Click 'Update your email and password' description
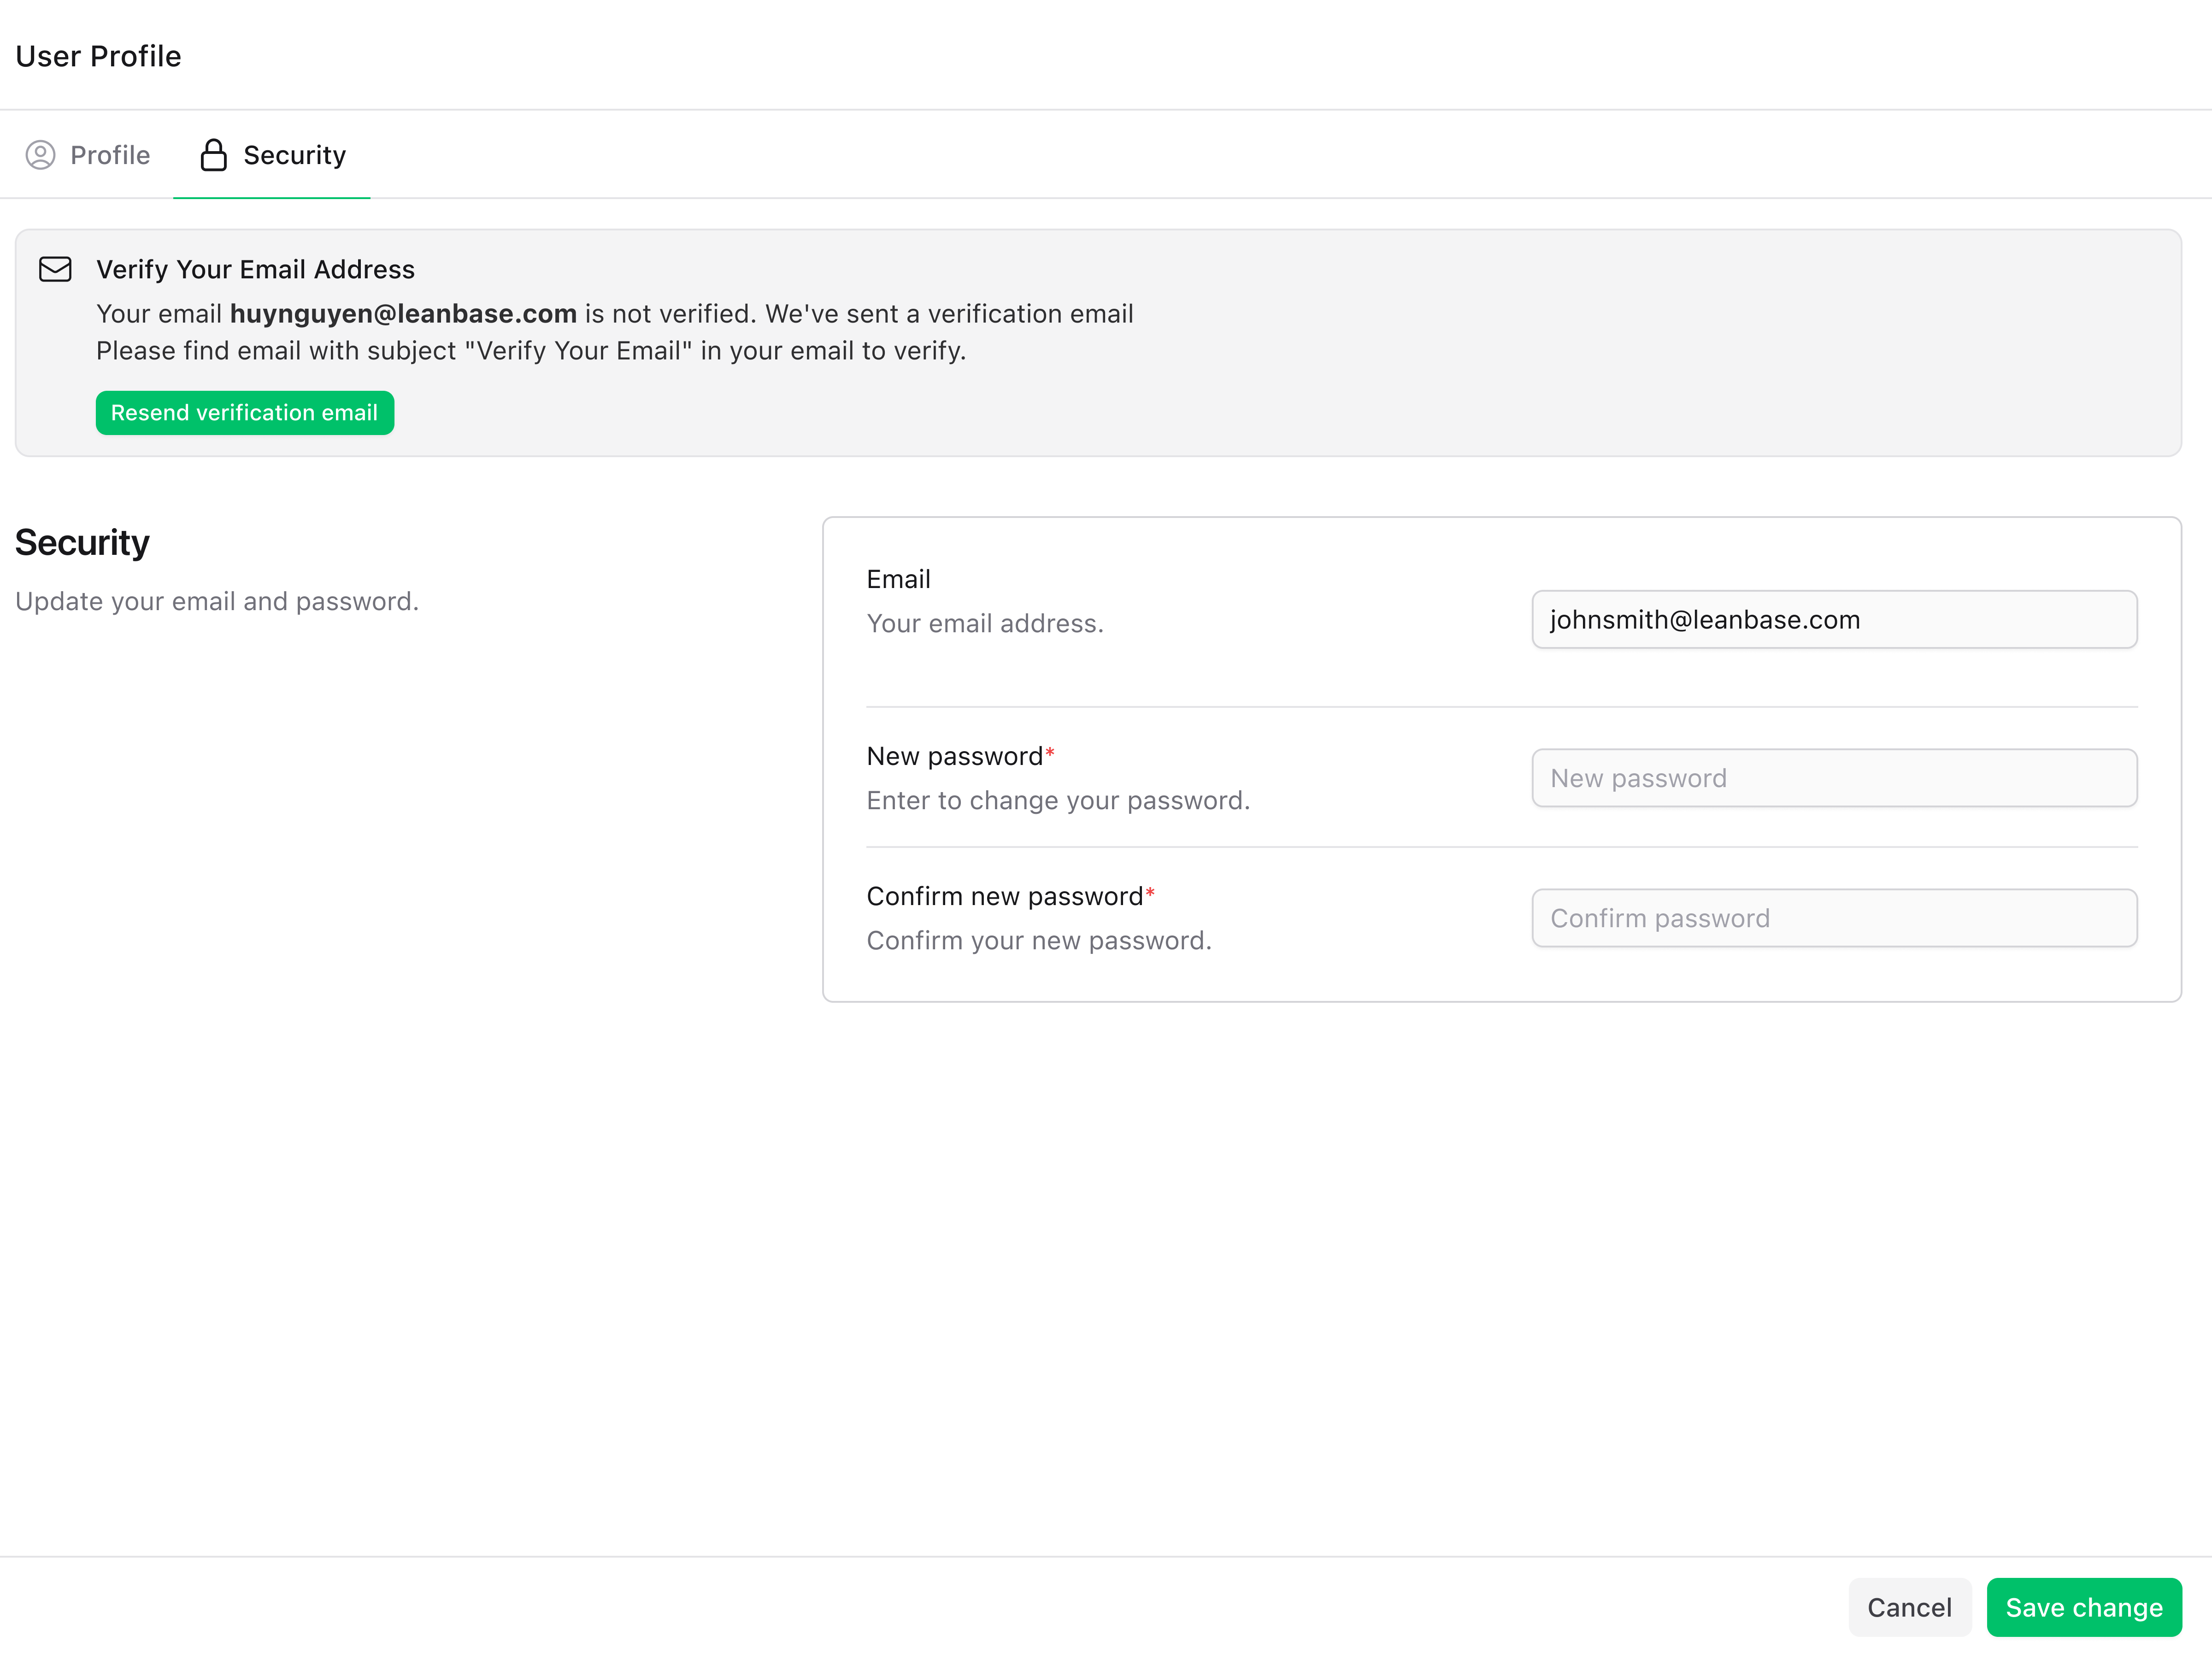Screen dimensions: 2212x1659 217,601
